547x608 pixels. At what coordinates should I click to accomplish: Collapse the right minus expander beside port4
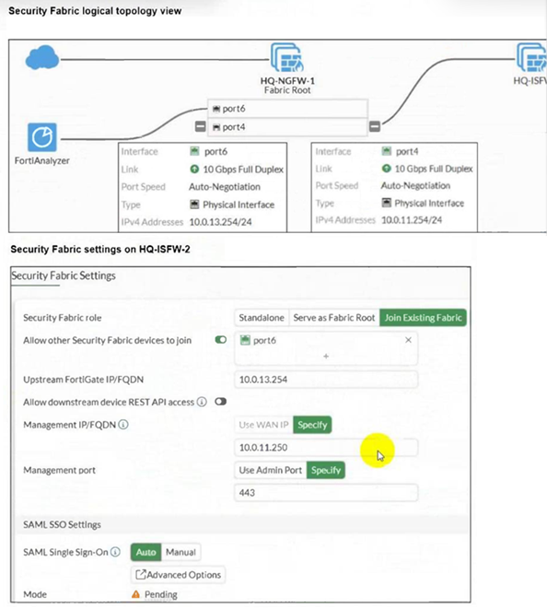pos(375,126)
